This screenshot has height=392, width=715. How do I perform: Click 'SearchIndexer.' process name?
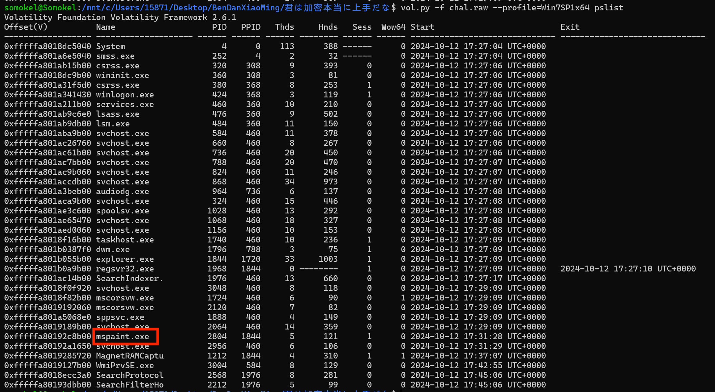(x=130, y=278)
